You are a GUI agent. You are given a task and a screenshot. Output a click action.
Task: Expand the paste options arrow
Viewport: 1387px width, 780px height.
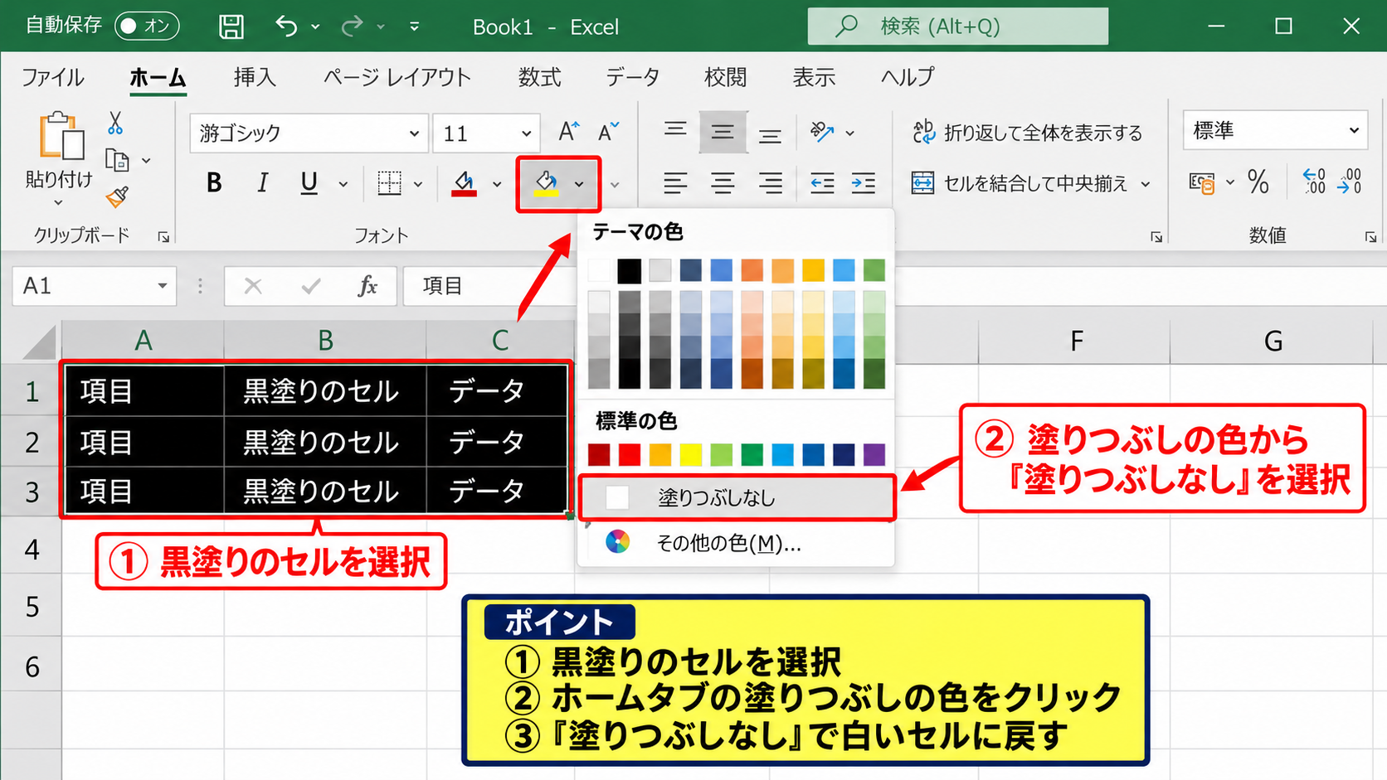coord(58,203)
